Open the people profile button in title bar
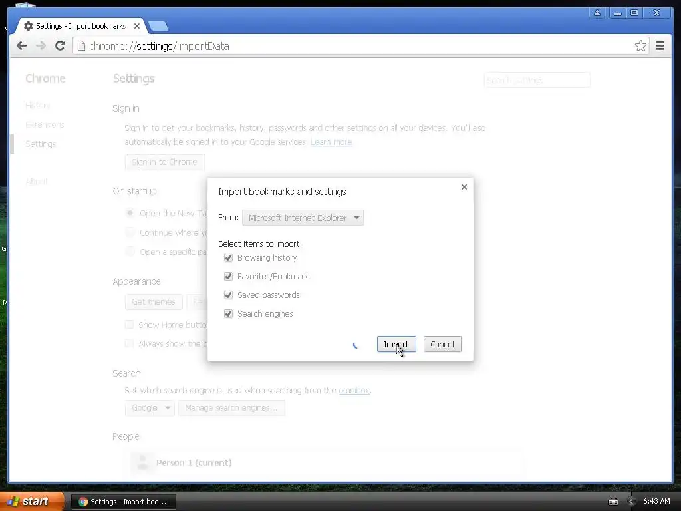681x511 pixels. pyautogui.click(x=597, y=13)
